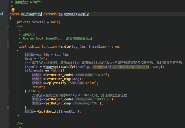Click the highlighted array keyword

click(97, 67)
